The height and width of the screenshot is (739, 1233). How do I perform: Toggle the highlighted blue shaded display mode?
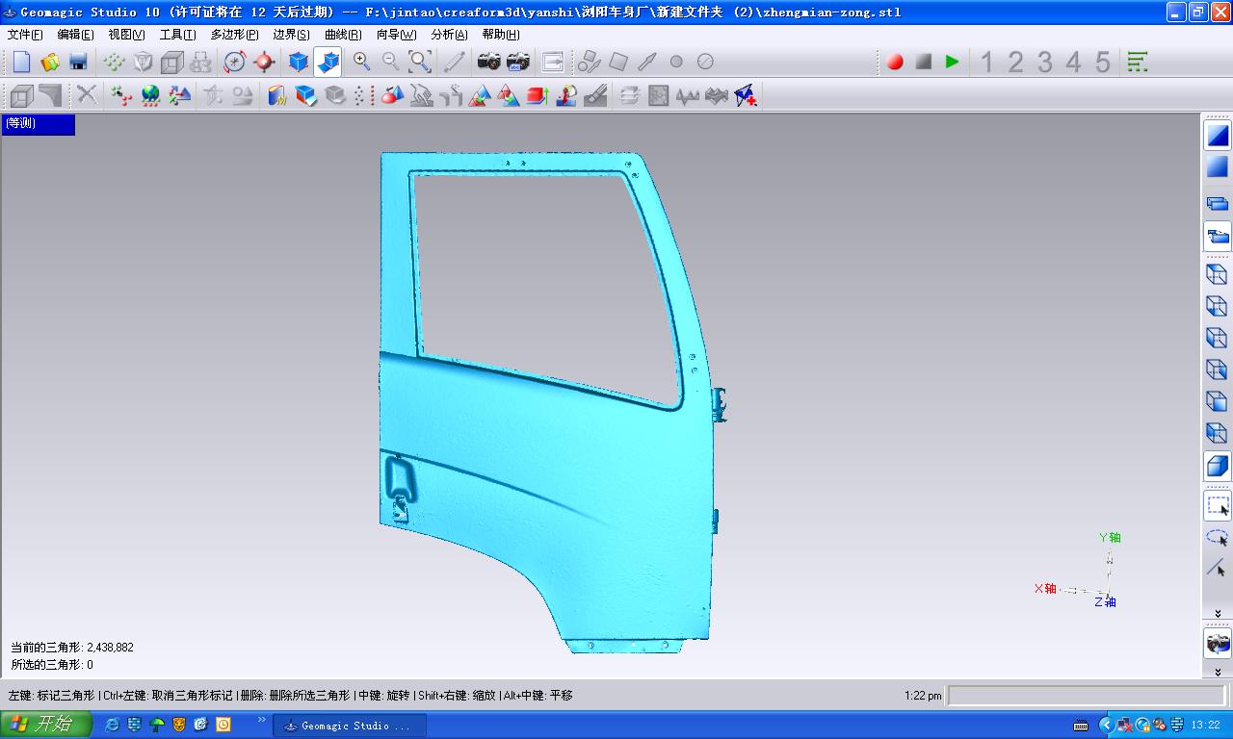1218,136
